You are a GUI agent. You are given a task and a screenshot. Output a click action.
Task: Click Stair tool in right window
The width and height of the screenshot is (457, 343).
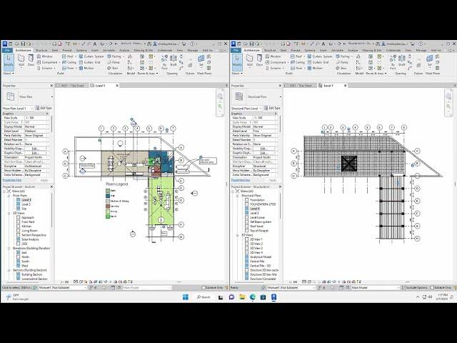pos(341,68)
